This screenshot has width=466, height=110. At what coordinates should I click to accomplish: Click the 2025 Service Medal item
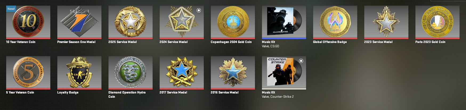(x=131, y=22)
